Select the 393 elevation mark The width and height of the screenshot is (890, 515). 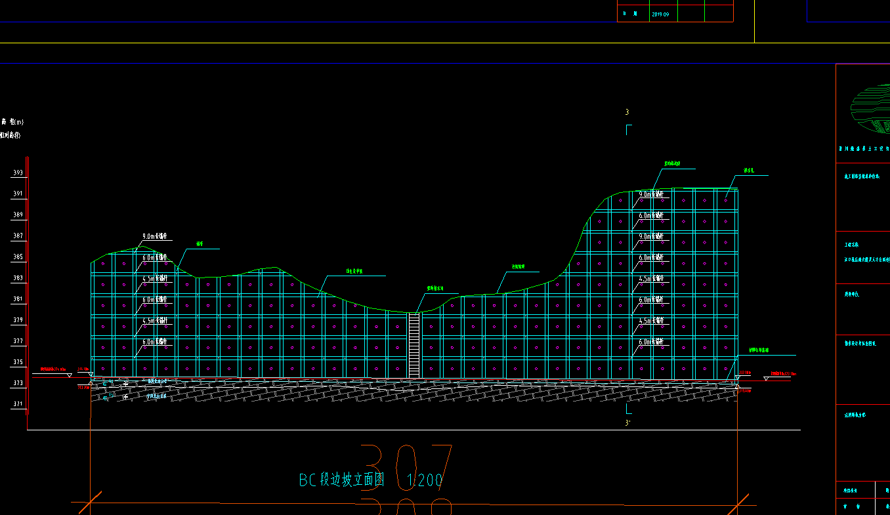click(x=18, y=173)
